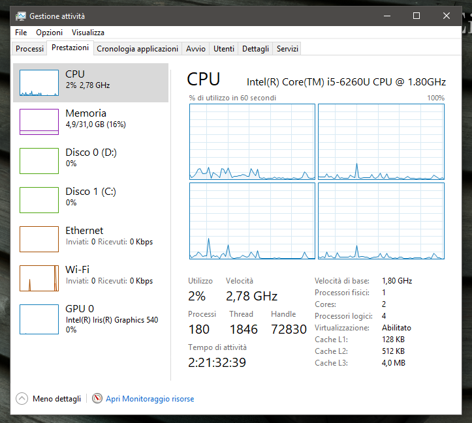Switch to the Processi tab

(29, 49)
